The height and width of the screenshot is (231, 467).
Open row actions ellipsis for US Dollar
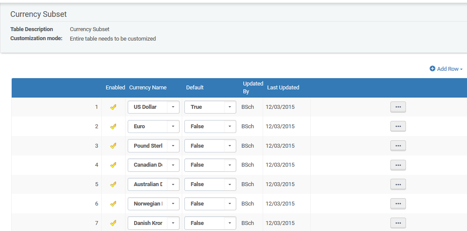pyautogui.click(x=398, y=107)
